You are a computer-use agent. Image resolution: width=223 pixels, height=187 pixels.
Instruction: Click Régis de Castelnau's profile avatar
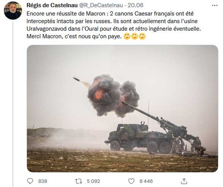(x=13, y=11)
